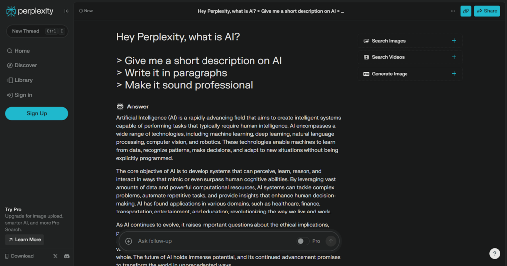Click the Sign Up button
Viewport: 507px width, 266px height.
tap(37, 113)
